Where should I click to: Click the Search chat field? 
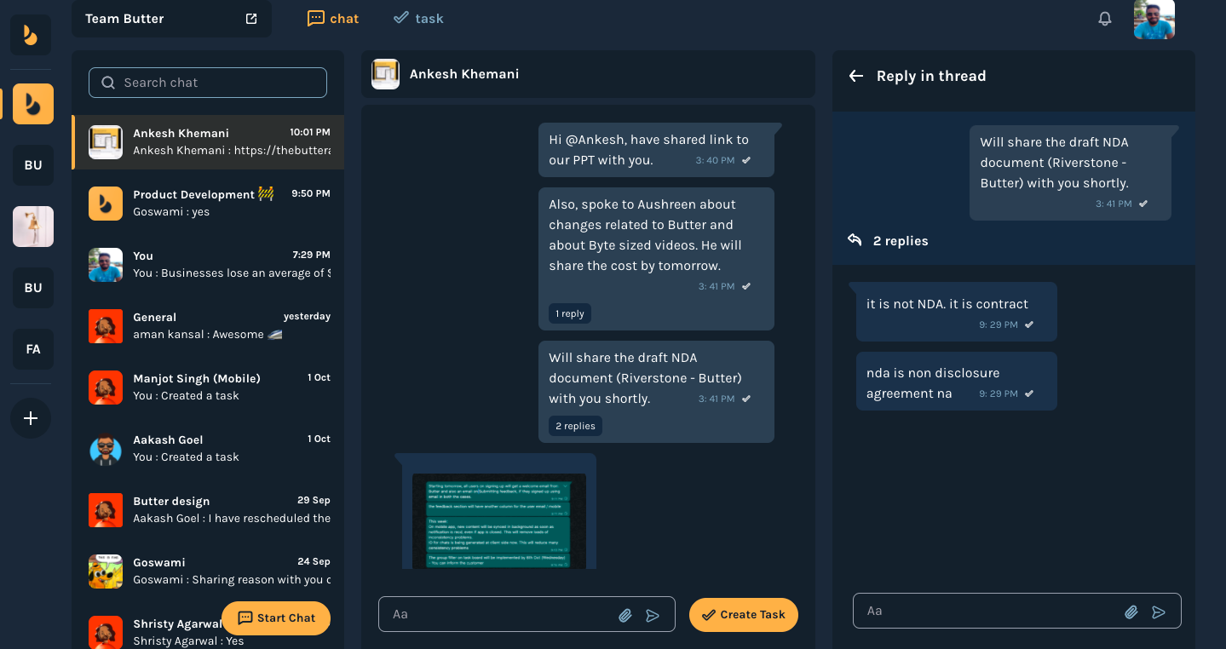click(x=208, y=83)
